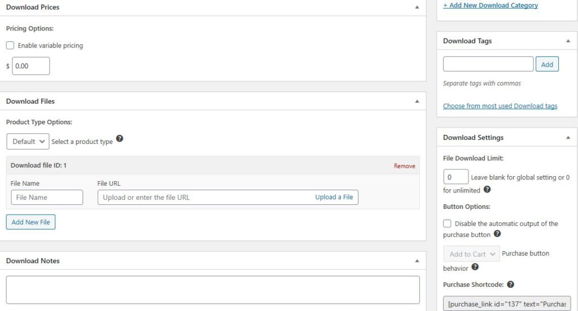The height and width of the screenshot is (311, 578).
Task: Open Add New Download Category link
Action: click(x=491, y=5)
